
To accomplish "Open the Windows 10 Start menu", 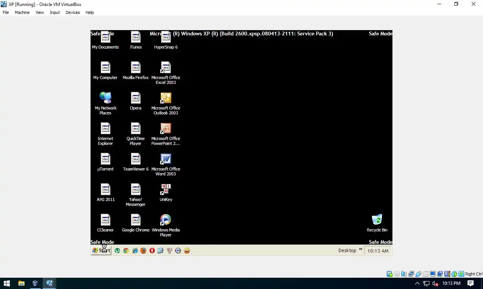I will click(7, 283).
